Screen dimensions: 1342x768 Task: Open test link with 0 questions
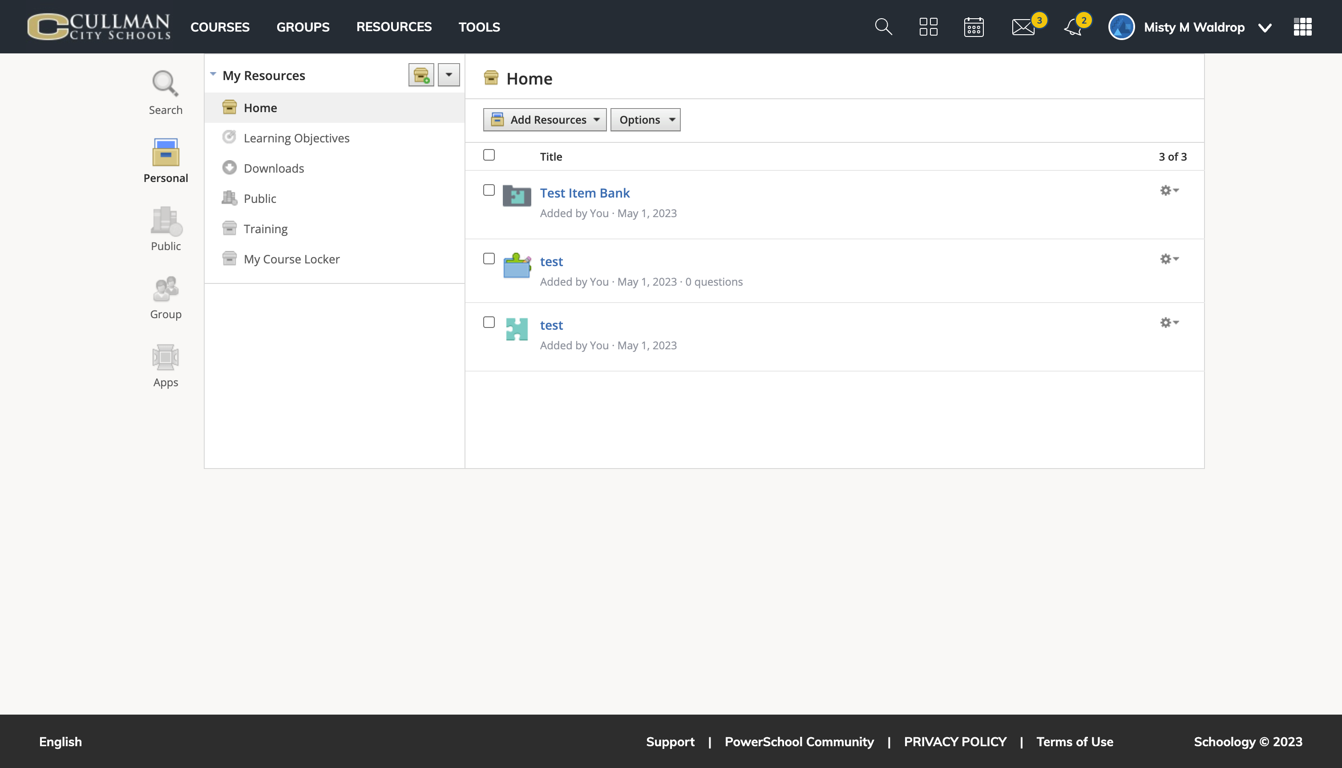click(552, 262)
